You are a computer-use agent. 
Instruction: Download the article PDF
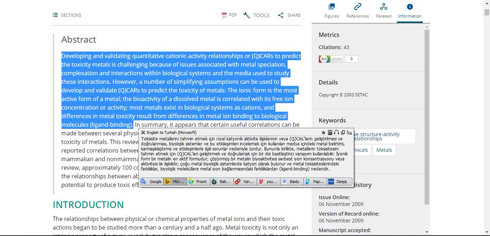[229, 15]
